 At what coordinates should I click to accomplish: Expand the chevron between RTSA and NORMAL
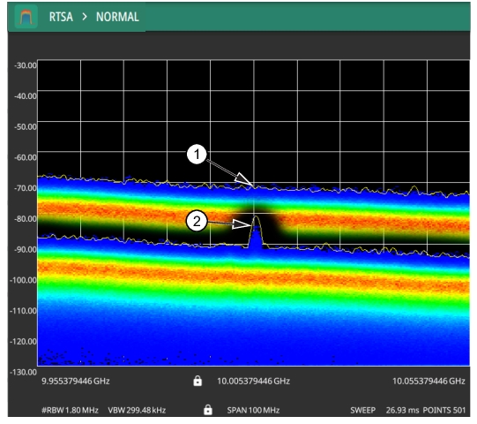point(85,17)
